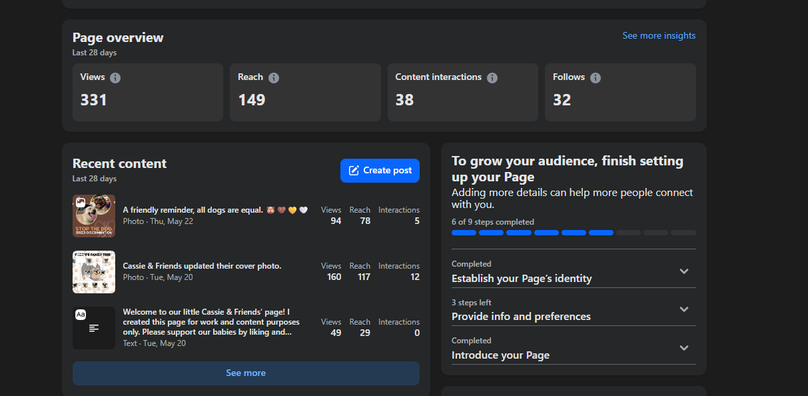This screenshot has width=808, height=396.
Task: Open See more insights link
Action: tap(659, 36)
